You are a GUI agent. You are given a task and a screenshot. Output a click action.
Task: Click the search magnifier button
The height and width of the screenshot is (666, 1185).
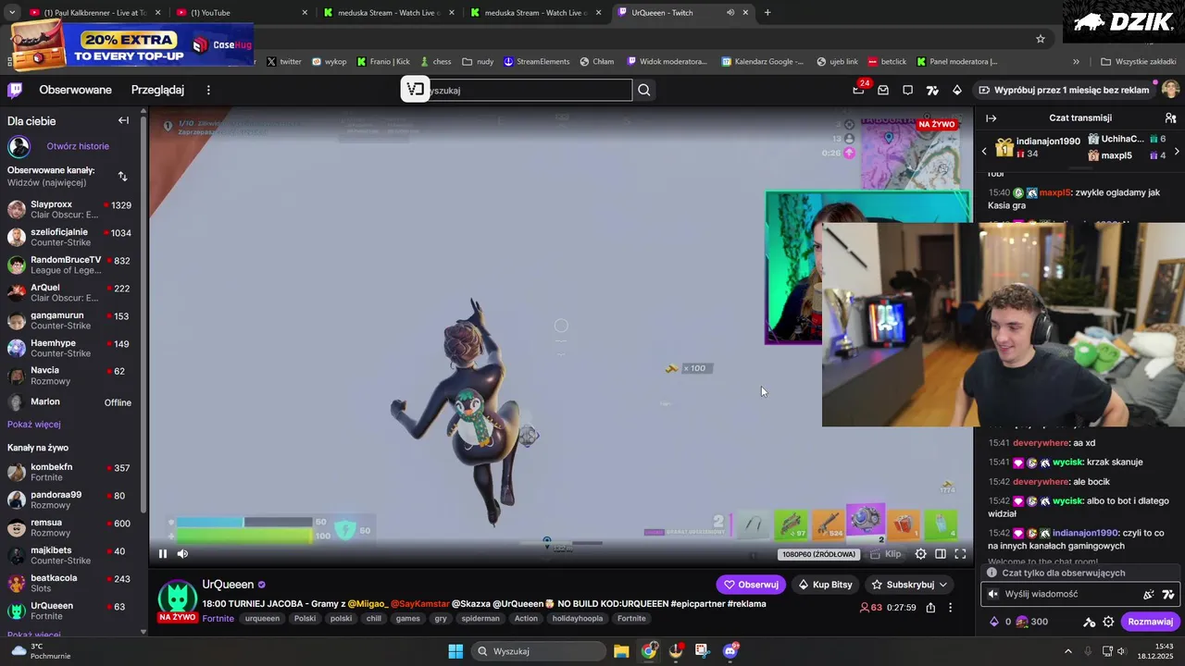click(644, 90)
